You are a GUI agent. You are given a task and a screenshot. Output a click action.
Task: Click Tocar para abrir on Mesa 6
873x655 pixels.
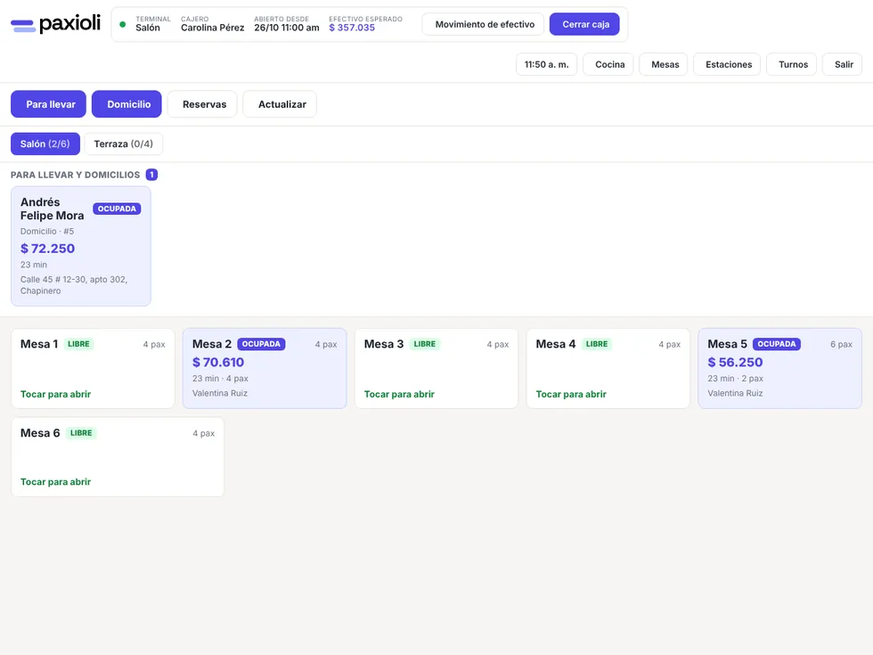point(55,482)
